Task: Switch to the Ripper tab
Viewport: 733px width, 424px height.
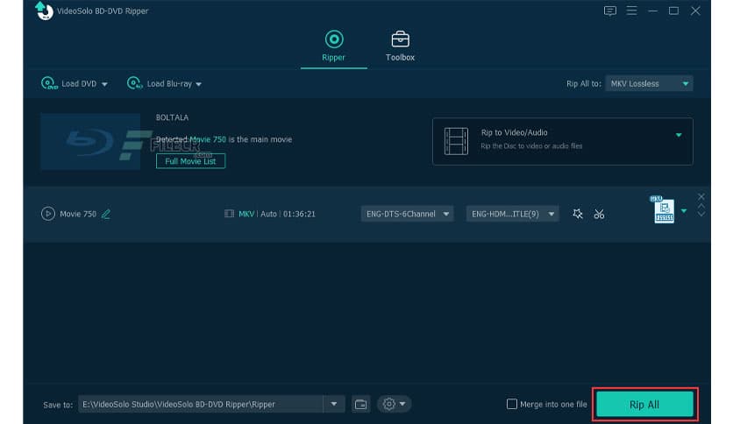Action: click(333, 46)
